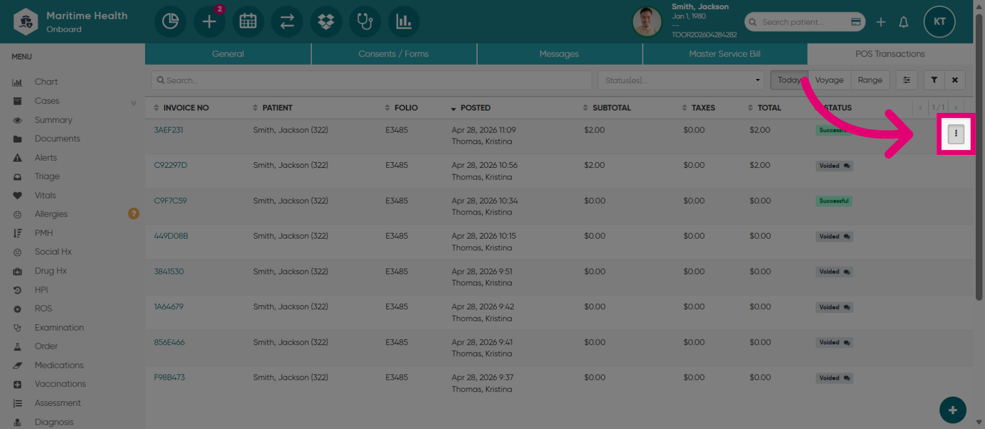Screen dimensions: 985x429
Task: Select the Range date filter
Action: click(870, 80)
